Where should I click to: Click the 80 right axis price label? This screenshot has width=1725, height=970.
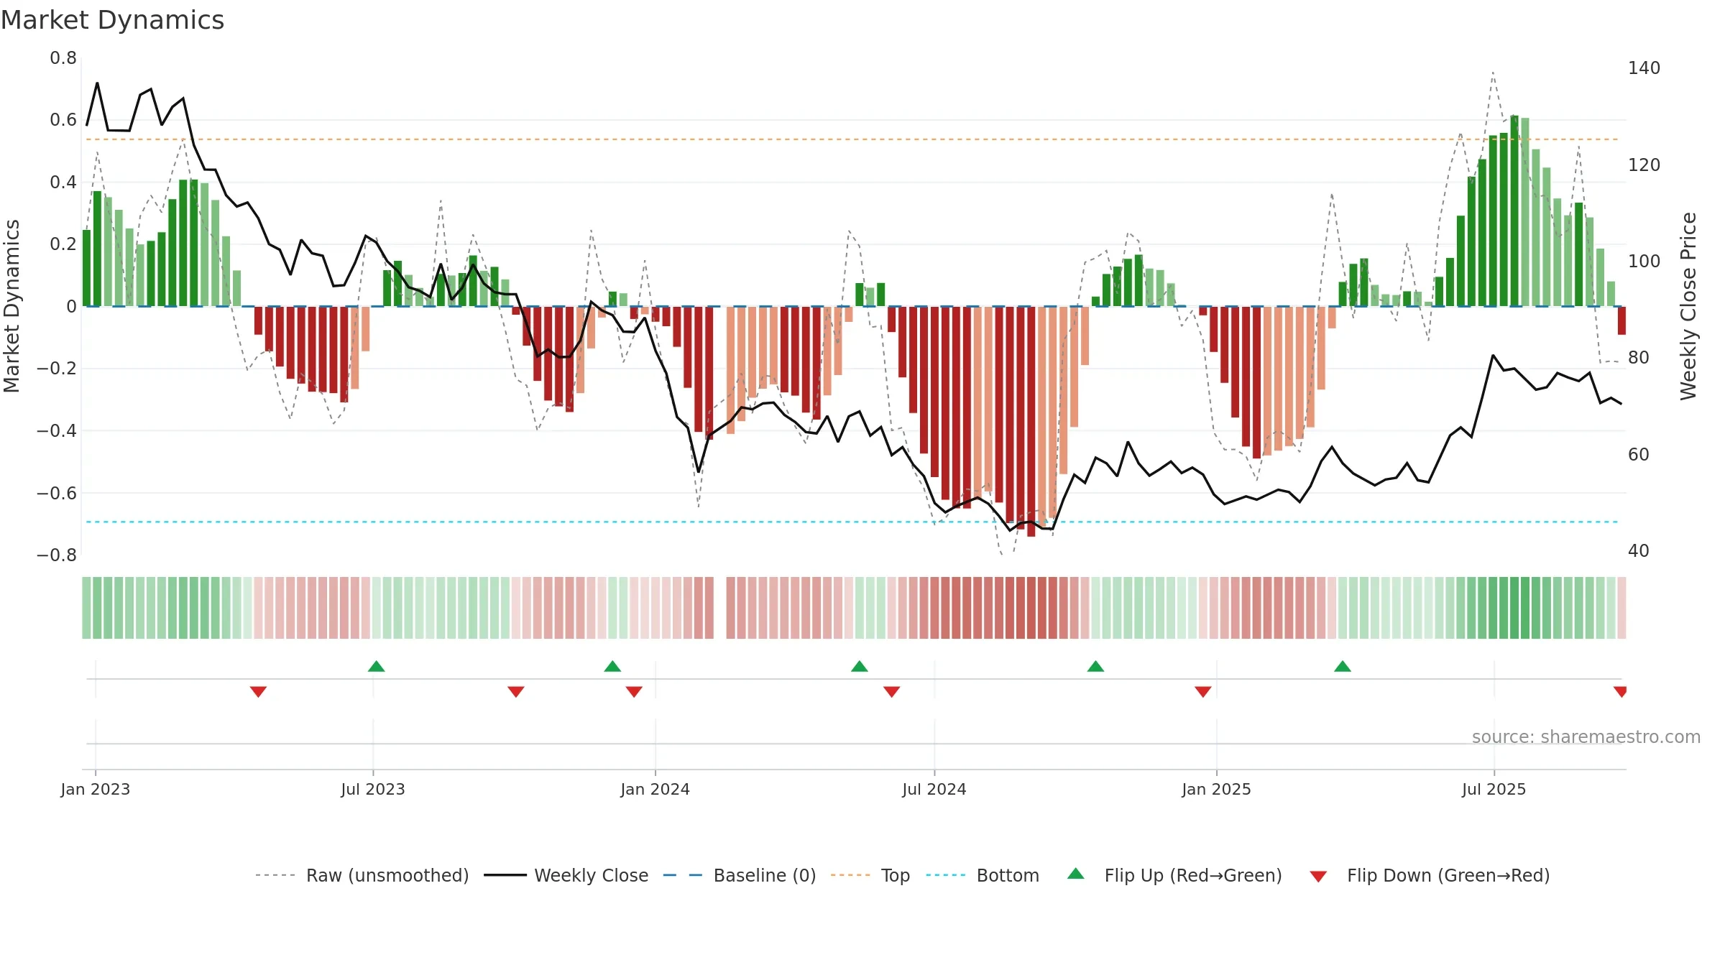pyautogui.click(x=1639, y=358)
